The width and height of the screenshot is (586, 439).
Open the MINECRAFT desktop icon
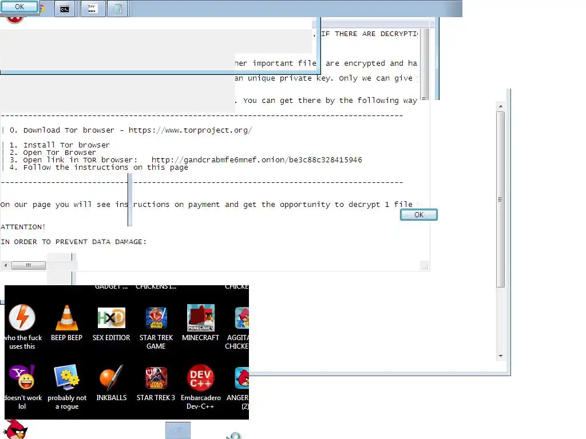tap(201, 323)
